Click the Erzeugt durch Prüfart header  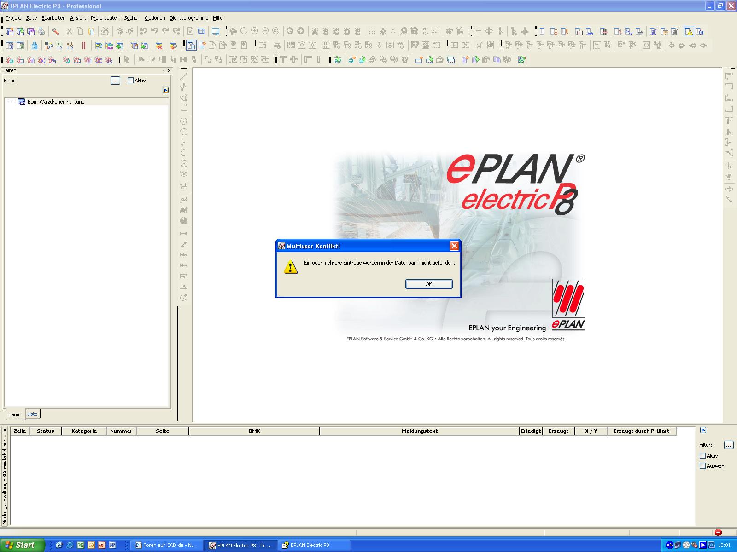(x=641, y=431)
